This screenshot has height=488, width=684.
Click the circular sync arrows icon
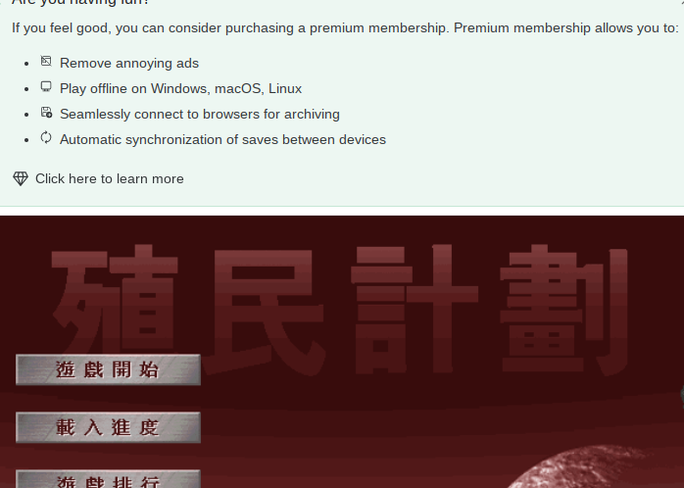[46, 137]
